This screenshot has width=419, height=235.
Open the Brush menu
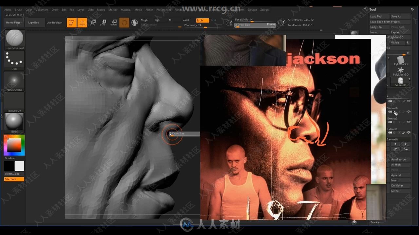18,10
